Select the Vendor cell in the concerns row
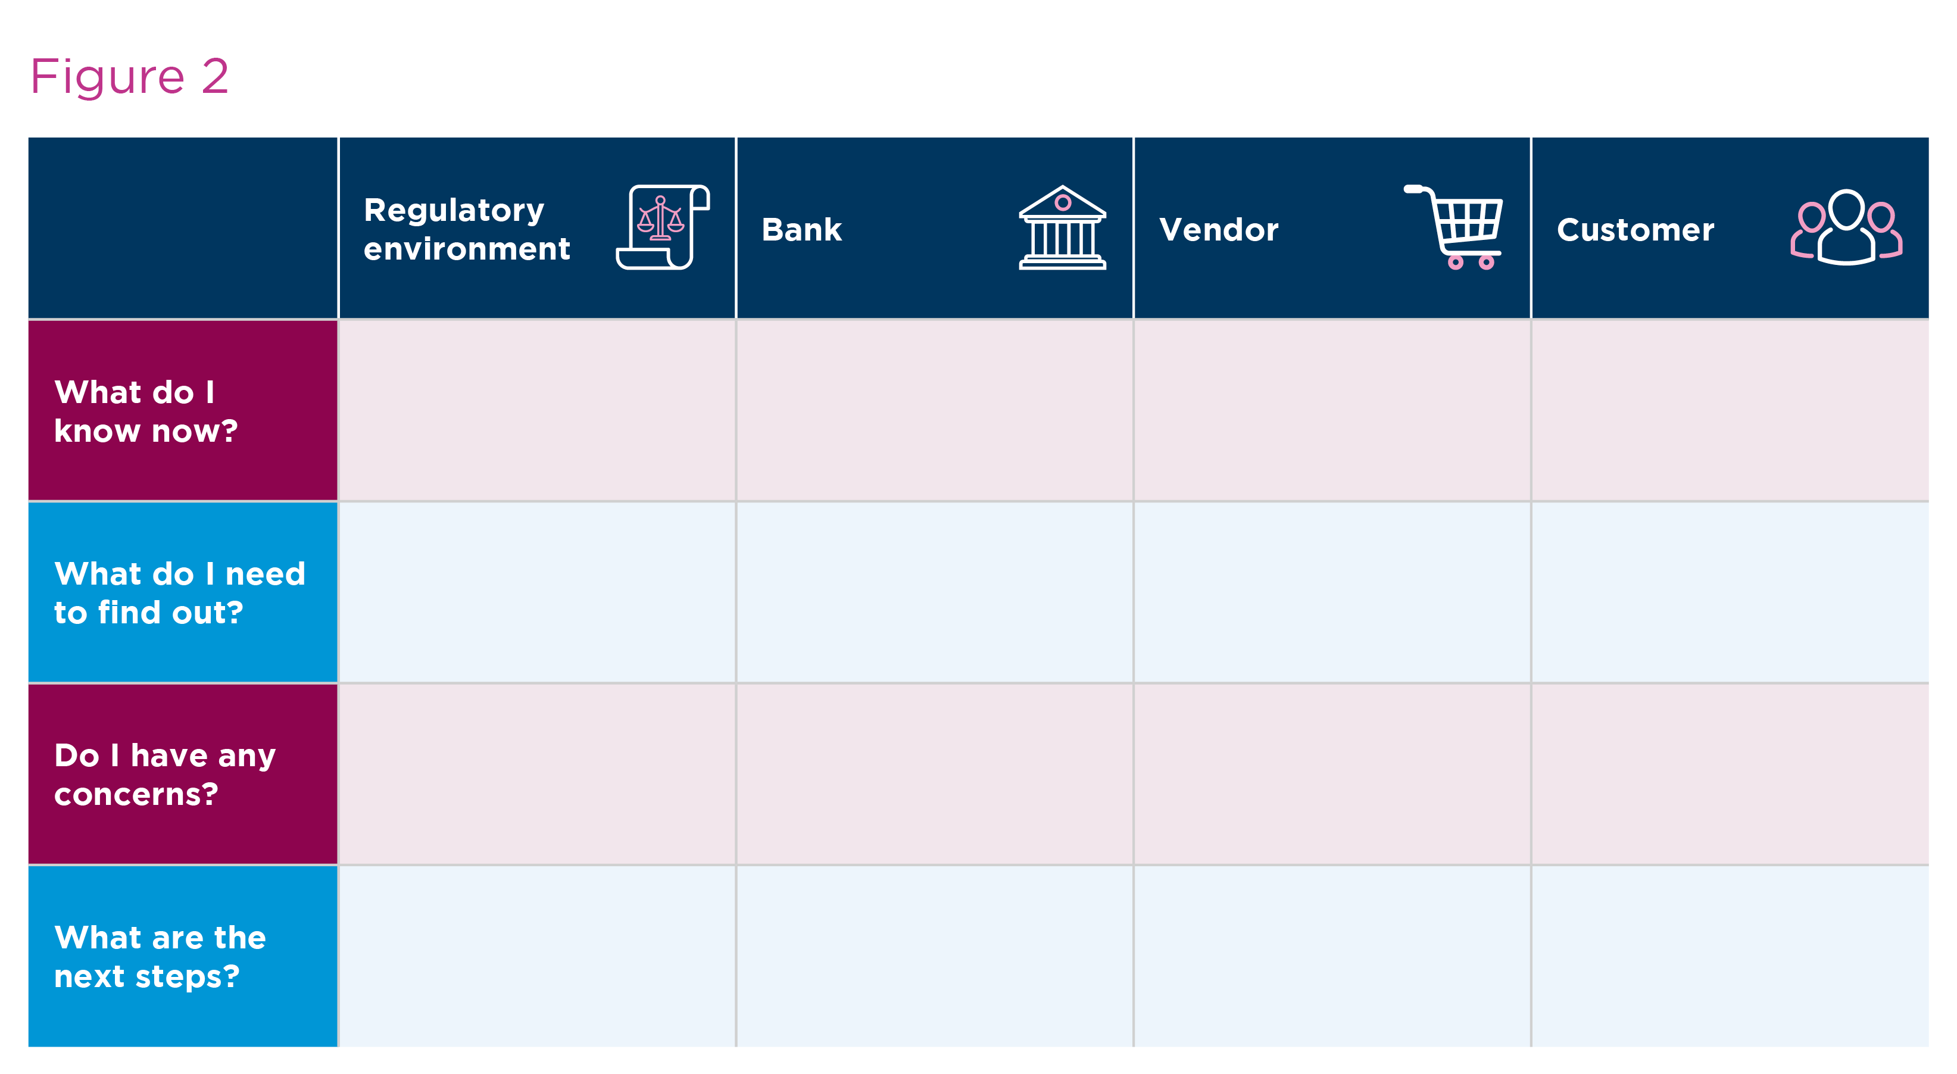1957x1074 pixels. coord(1332,774)
